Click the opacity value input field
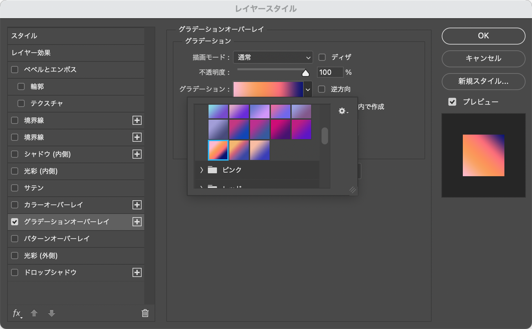The image size is (532, 329). pos(330,72)
